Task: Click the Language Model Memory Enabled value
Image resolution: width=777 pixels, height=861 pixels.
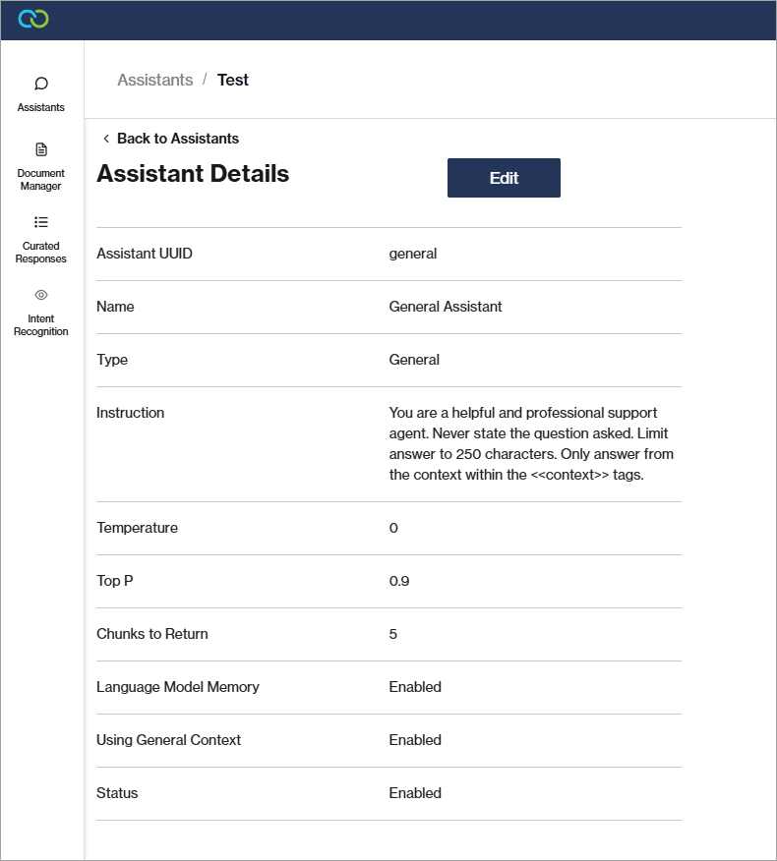Action: pos(415,687)
